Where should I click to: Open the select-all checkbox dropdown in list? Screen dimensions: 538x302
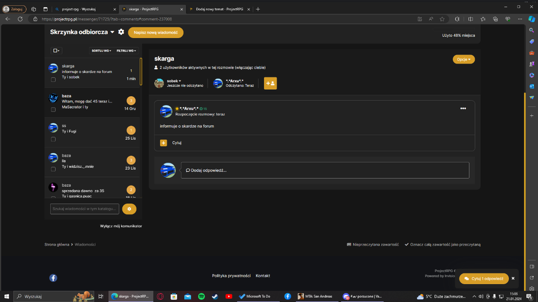pos(56,51)
